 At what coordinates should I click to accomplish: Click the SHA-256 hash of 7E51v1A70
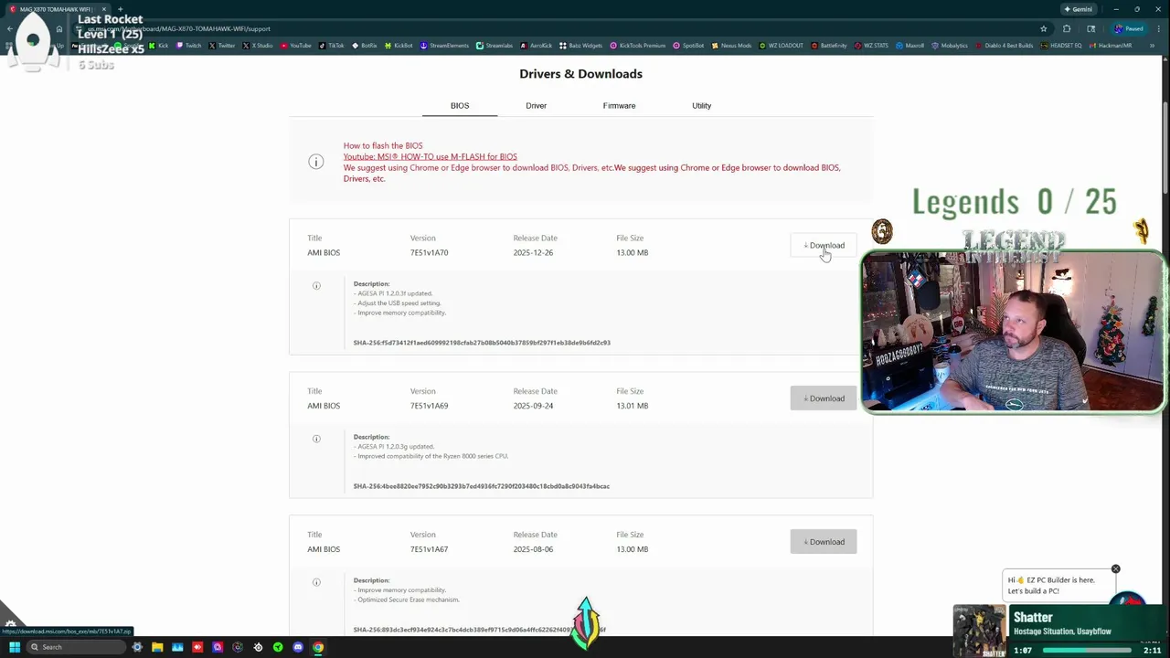click(x=482, y=343)
